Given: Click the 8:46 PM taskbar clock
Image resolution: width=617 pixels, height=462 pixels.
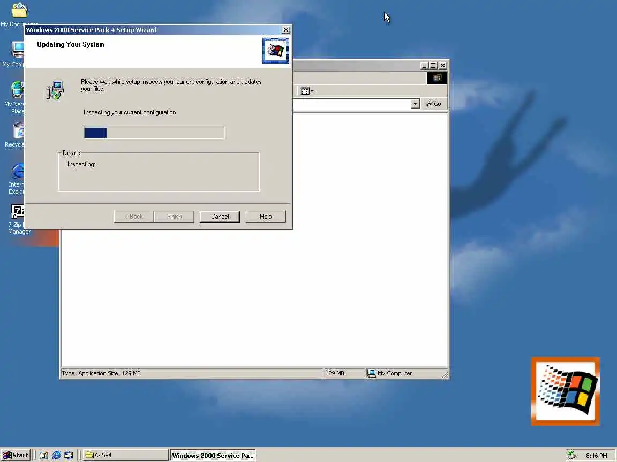Looking at the screenshot, I should coord(596,456).
